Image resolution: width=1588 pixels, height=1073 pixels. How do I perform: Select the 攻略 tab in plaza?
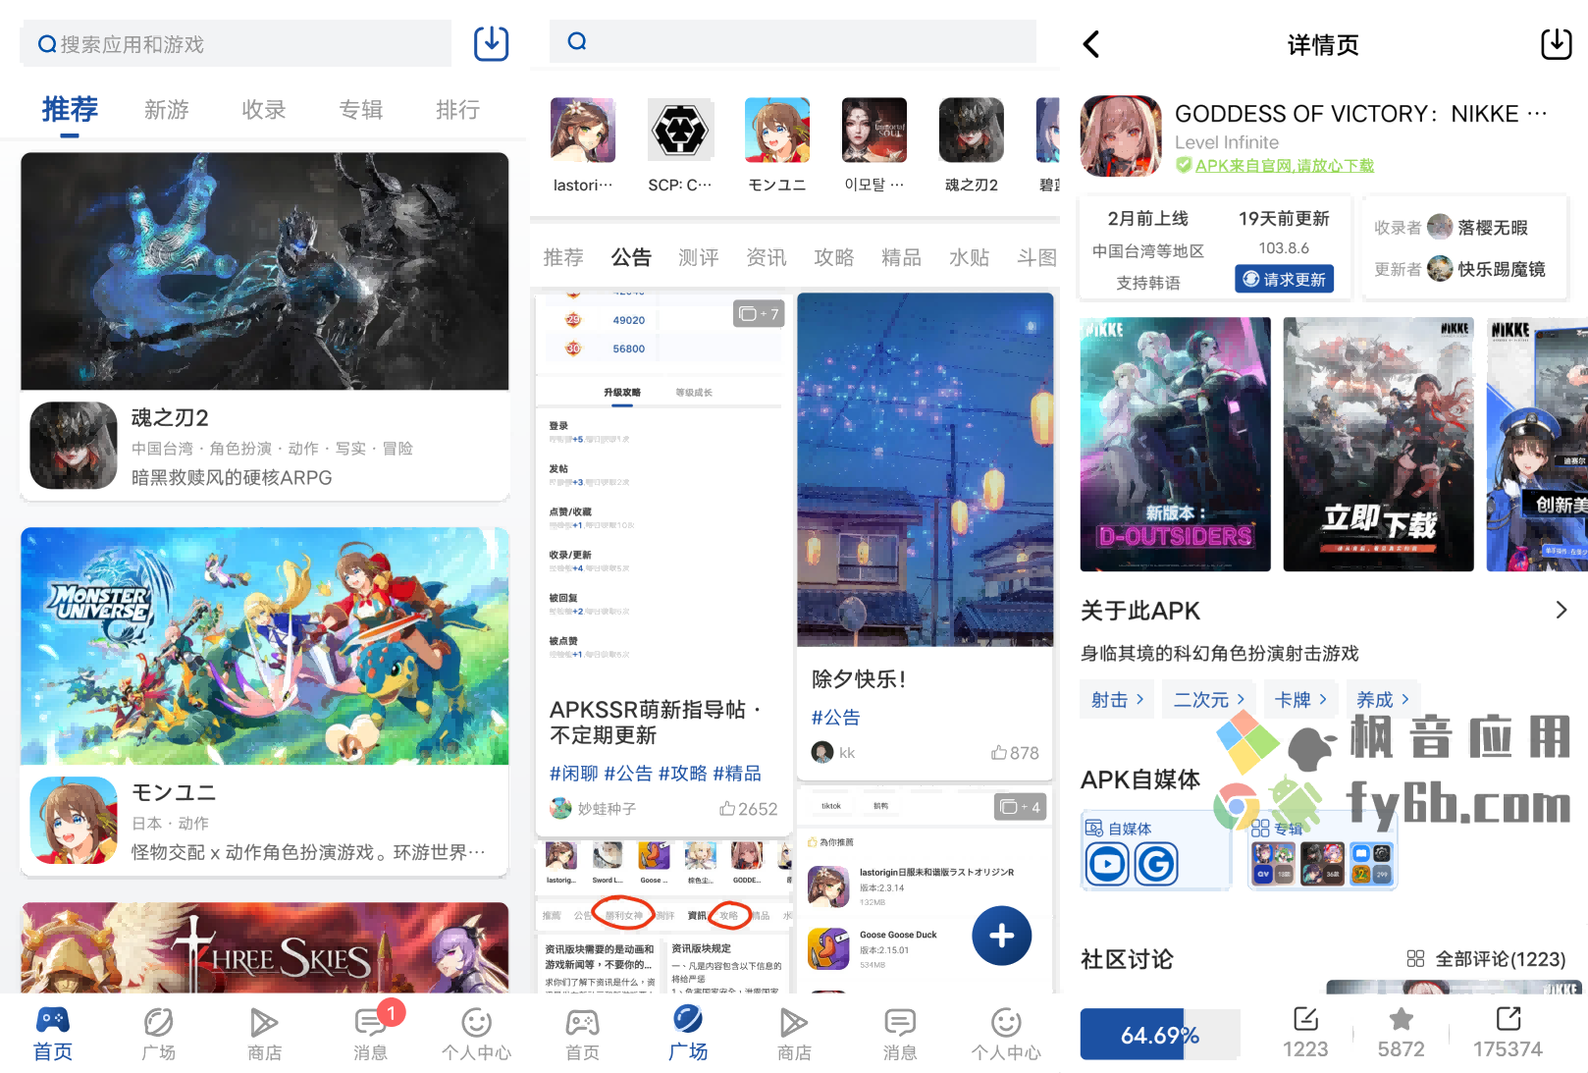[x=834, y=257]
